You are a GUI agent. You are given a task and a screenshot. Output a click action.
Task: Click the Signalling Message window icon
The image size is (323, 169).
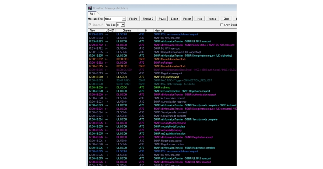click(90, 8)
